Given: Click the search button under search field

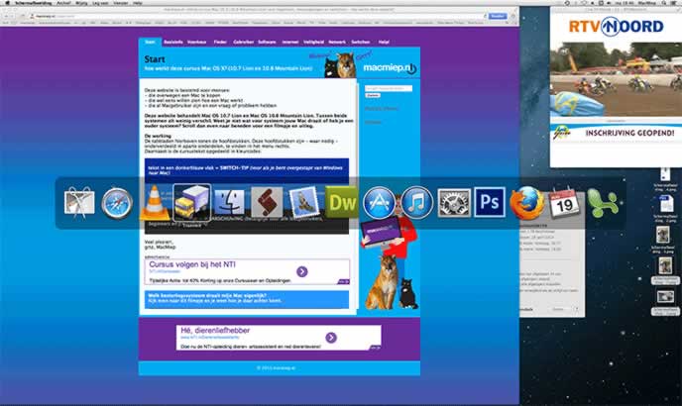Looking at the screenshot, I should point(373,95).
